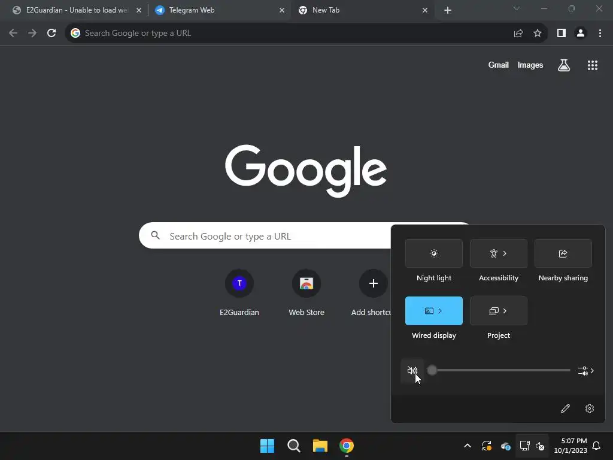Bookmark this tab with the star icon
The image size is (613, 460).
coord(538,34)
